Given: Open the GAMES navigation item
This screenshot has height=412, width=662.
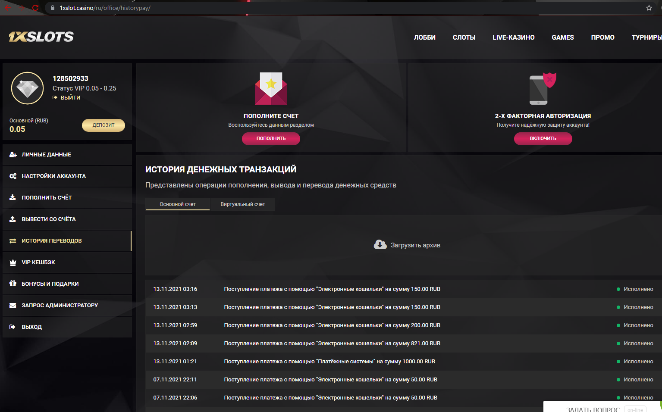Looking at the screenshot, I should click(x=563, y=37).
